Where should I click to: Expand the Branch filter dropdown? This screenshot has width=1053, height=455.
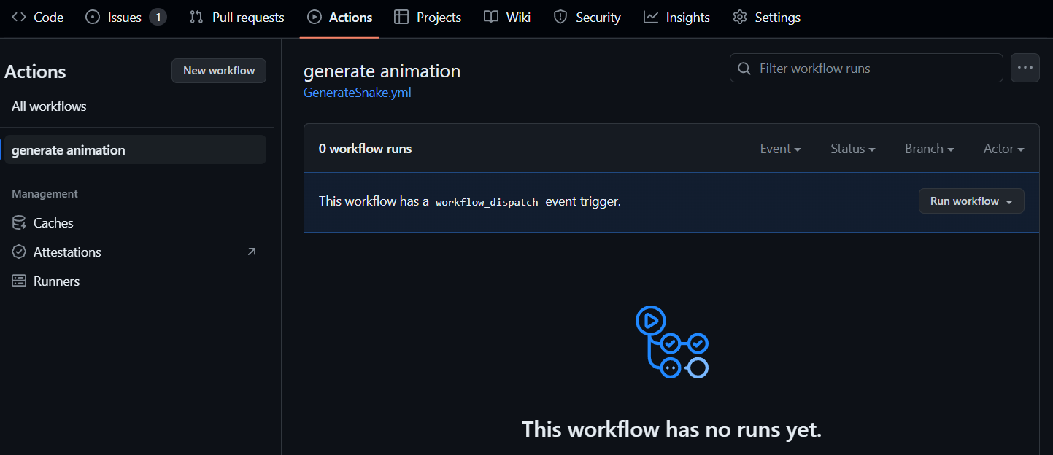(x=928, y=148)
